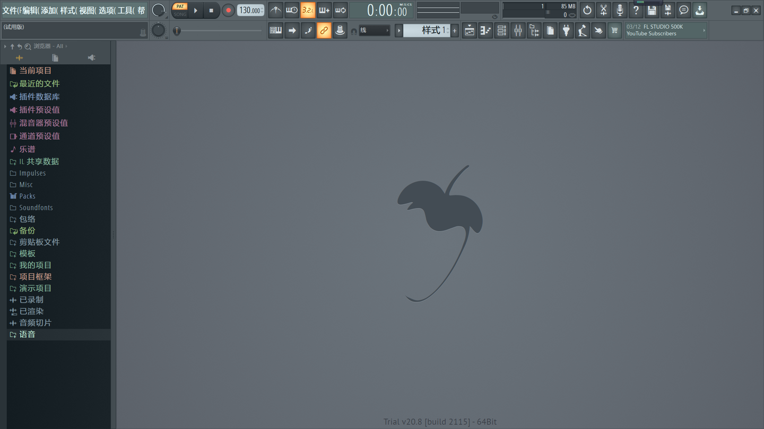The height and width of the screenshot is (429, 764).
Task: Open the Piano roll icon
Action: (x=485, y=30)
